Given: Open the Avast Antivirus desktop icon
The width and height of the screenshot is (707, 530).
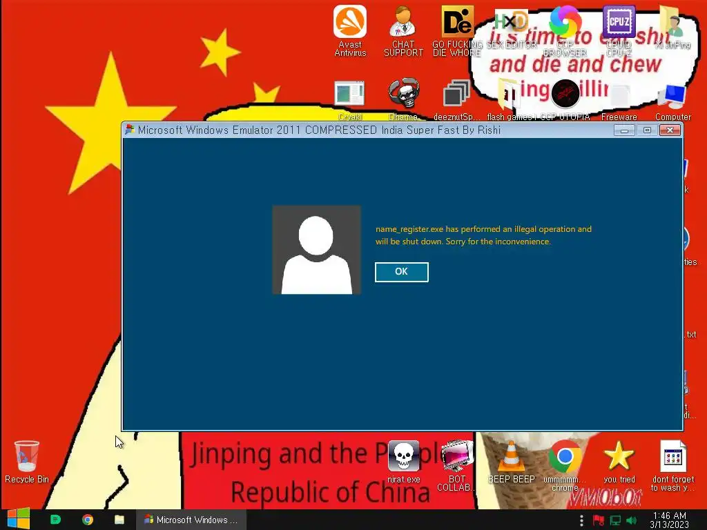Looking at the screenshot, I should (x=350, y=30).
